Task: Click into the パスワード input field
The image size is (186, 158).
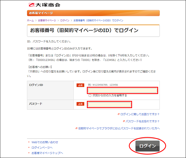Action: click(x=109, y=104)
